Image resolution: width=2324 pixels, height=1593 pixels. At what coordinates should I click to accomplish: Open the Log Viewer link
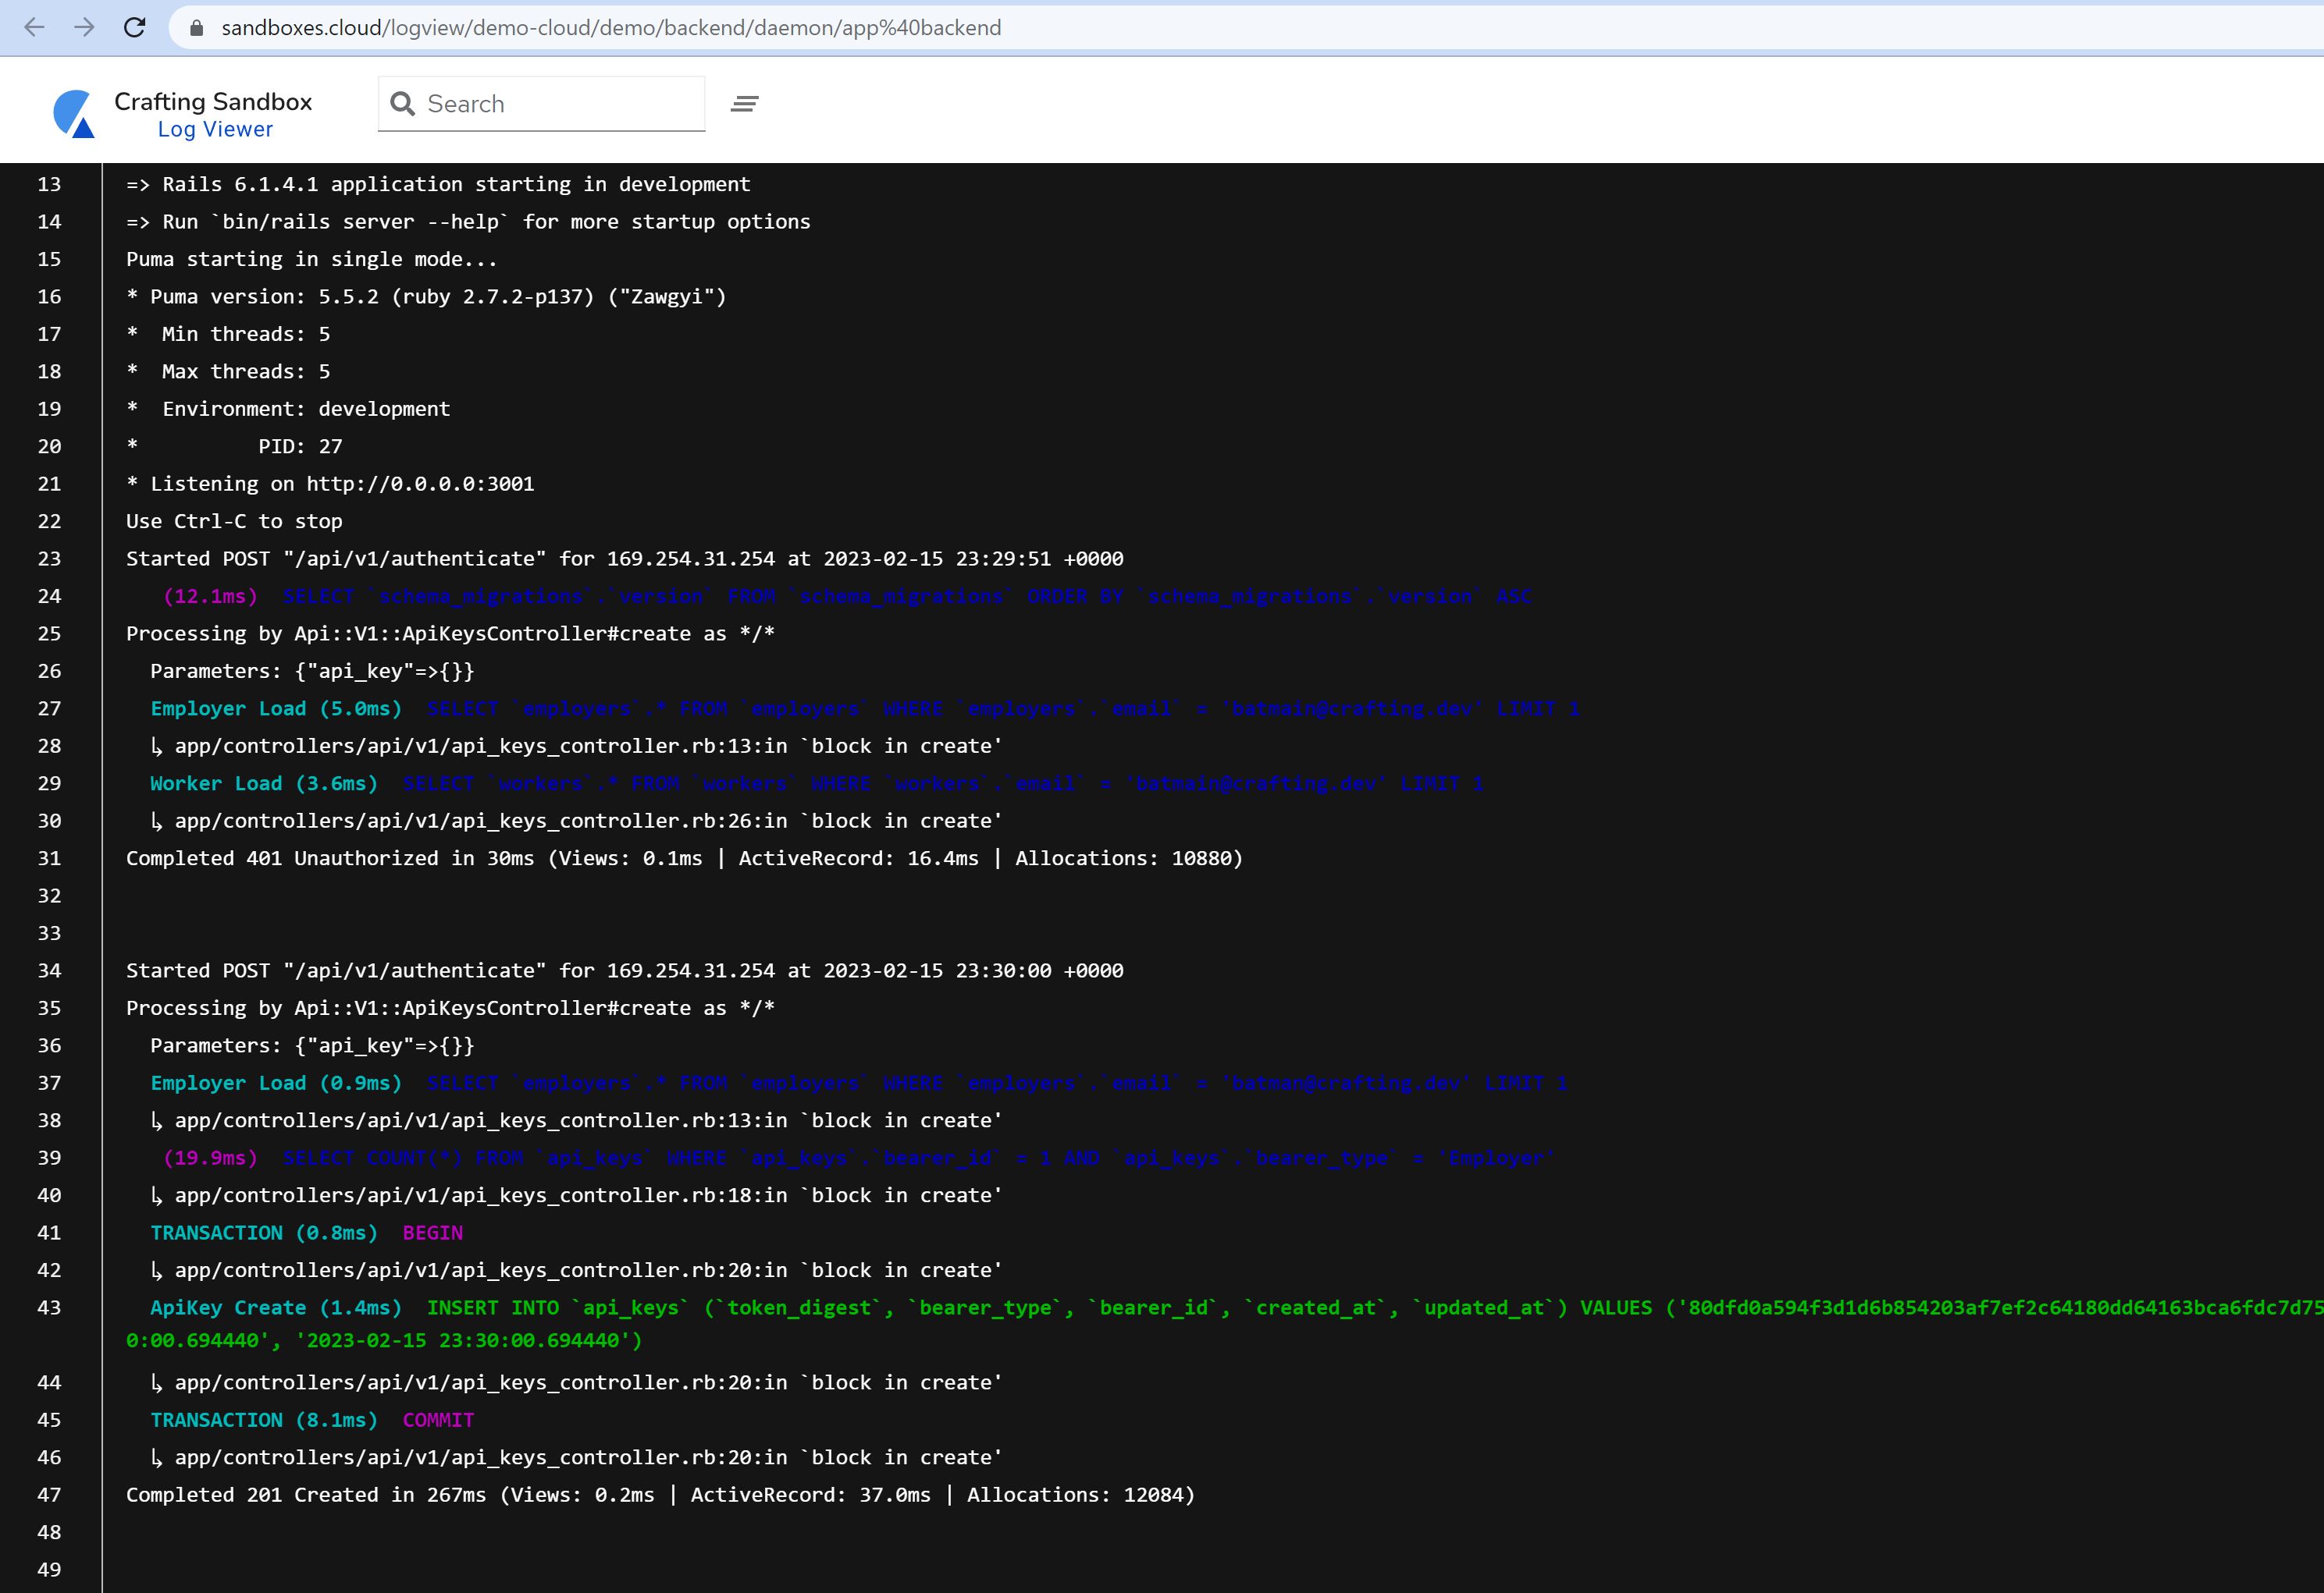coord(215,130)
